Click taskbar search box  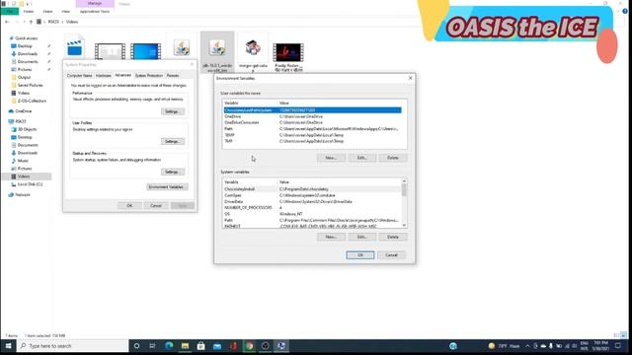(x=73, y=346)
